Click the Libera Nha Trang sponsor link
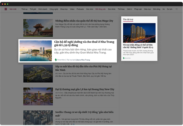The image size is (183, 126). [83, 60]
